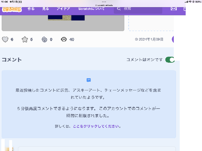Favorite the project with star icon
Viewport: 202px width, 151px height.
tap(25, 39)
